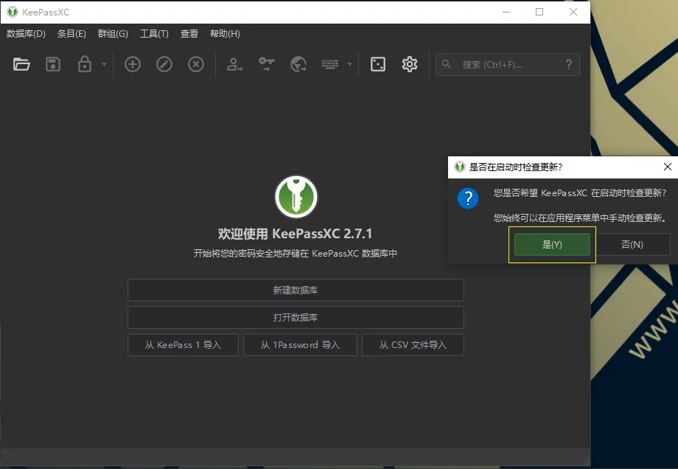Maximize the KeePassXC window

pos(539,12)
